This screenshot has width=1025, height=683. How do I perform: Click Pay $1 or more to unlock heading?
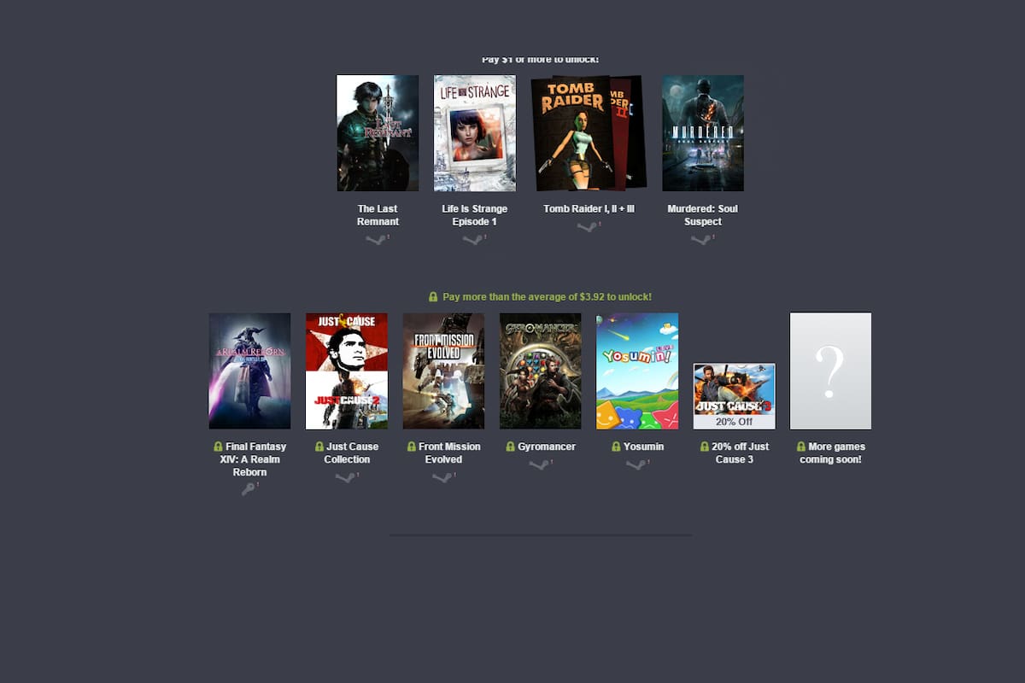click(x=541, y=60)
